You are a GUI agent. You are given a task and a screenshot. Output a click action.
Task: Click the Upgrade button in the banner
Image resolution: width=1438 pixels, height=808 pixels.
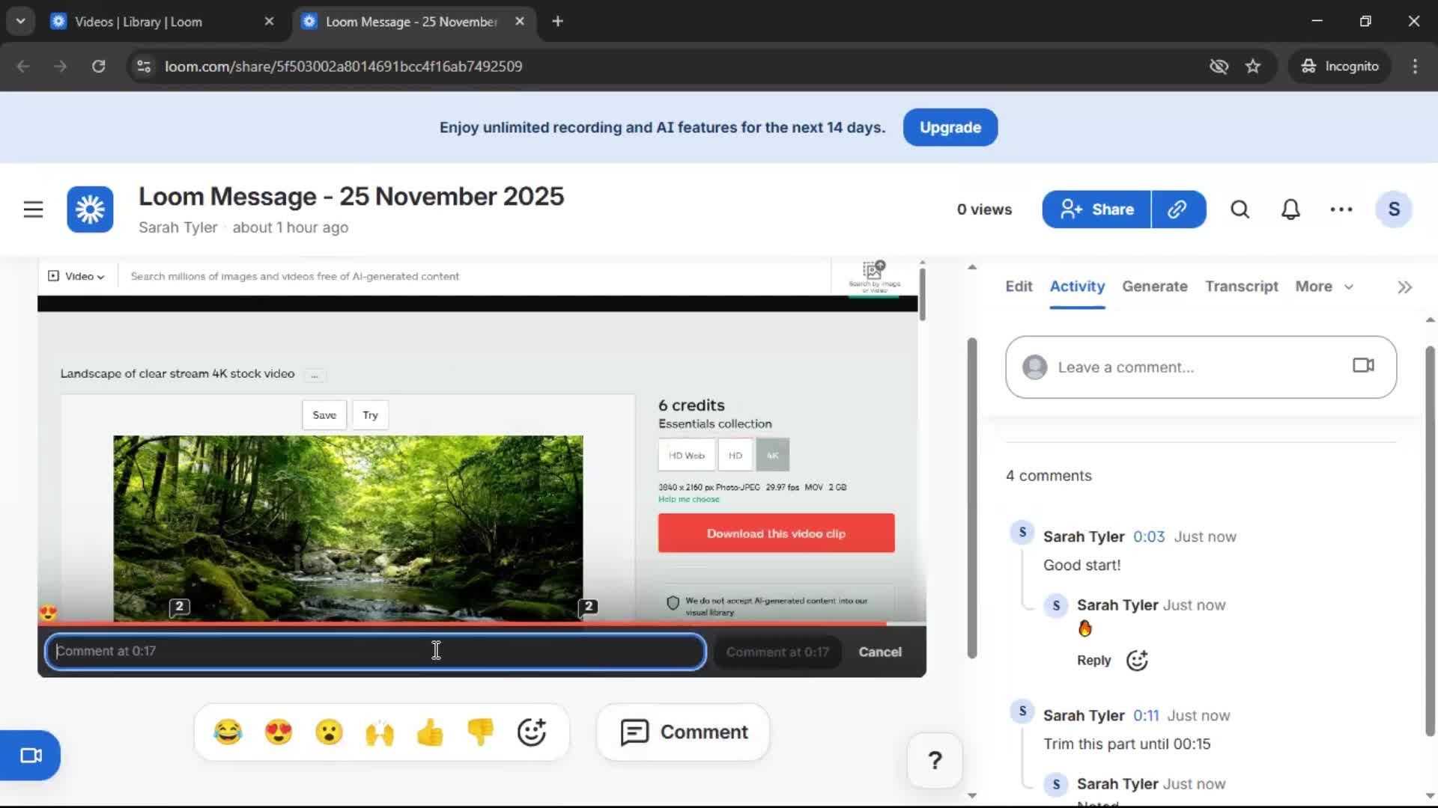[x=950, y=127]
